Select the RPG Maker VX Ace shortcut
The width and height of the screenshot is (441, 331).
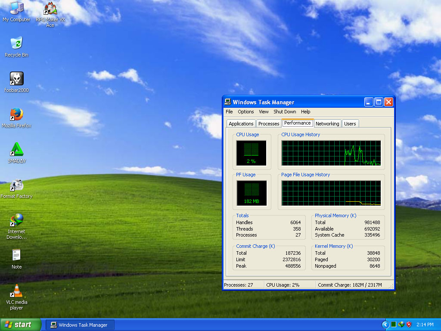pyautogui.click(x=50, y=14)
